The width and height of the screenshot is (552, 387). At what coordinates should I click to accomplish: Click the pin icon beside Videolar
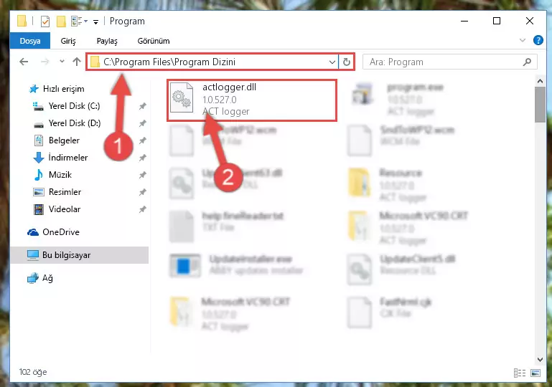click(x=142, y=209)
